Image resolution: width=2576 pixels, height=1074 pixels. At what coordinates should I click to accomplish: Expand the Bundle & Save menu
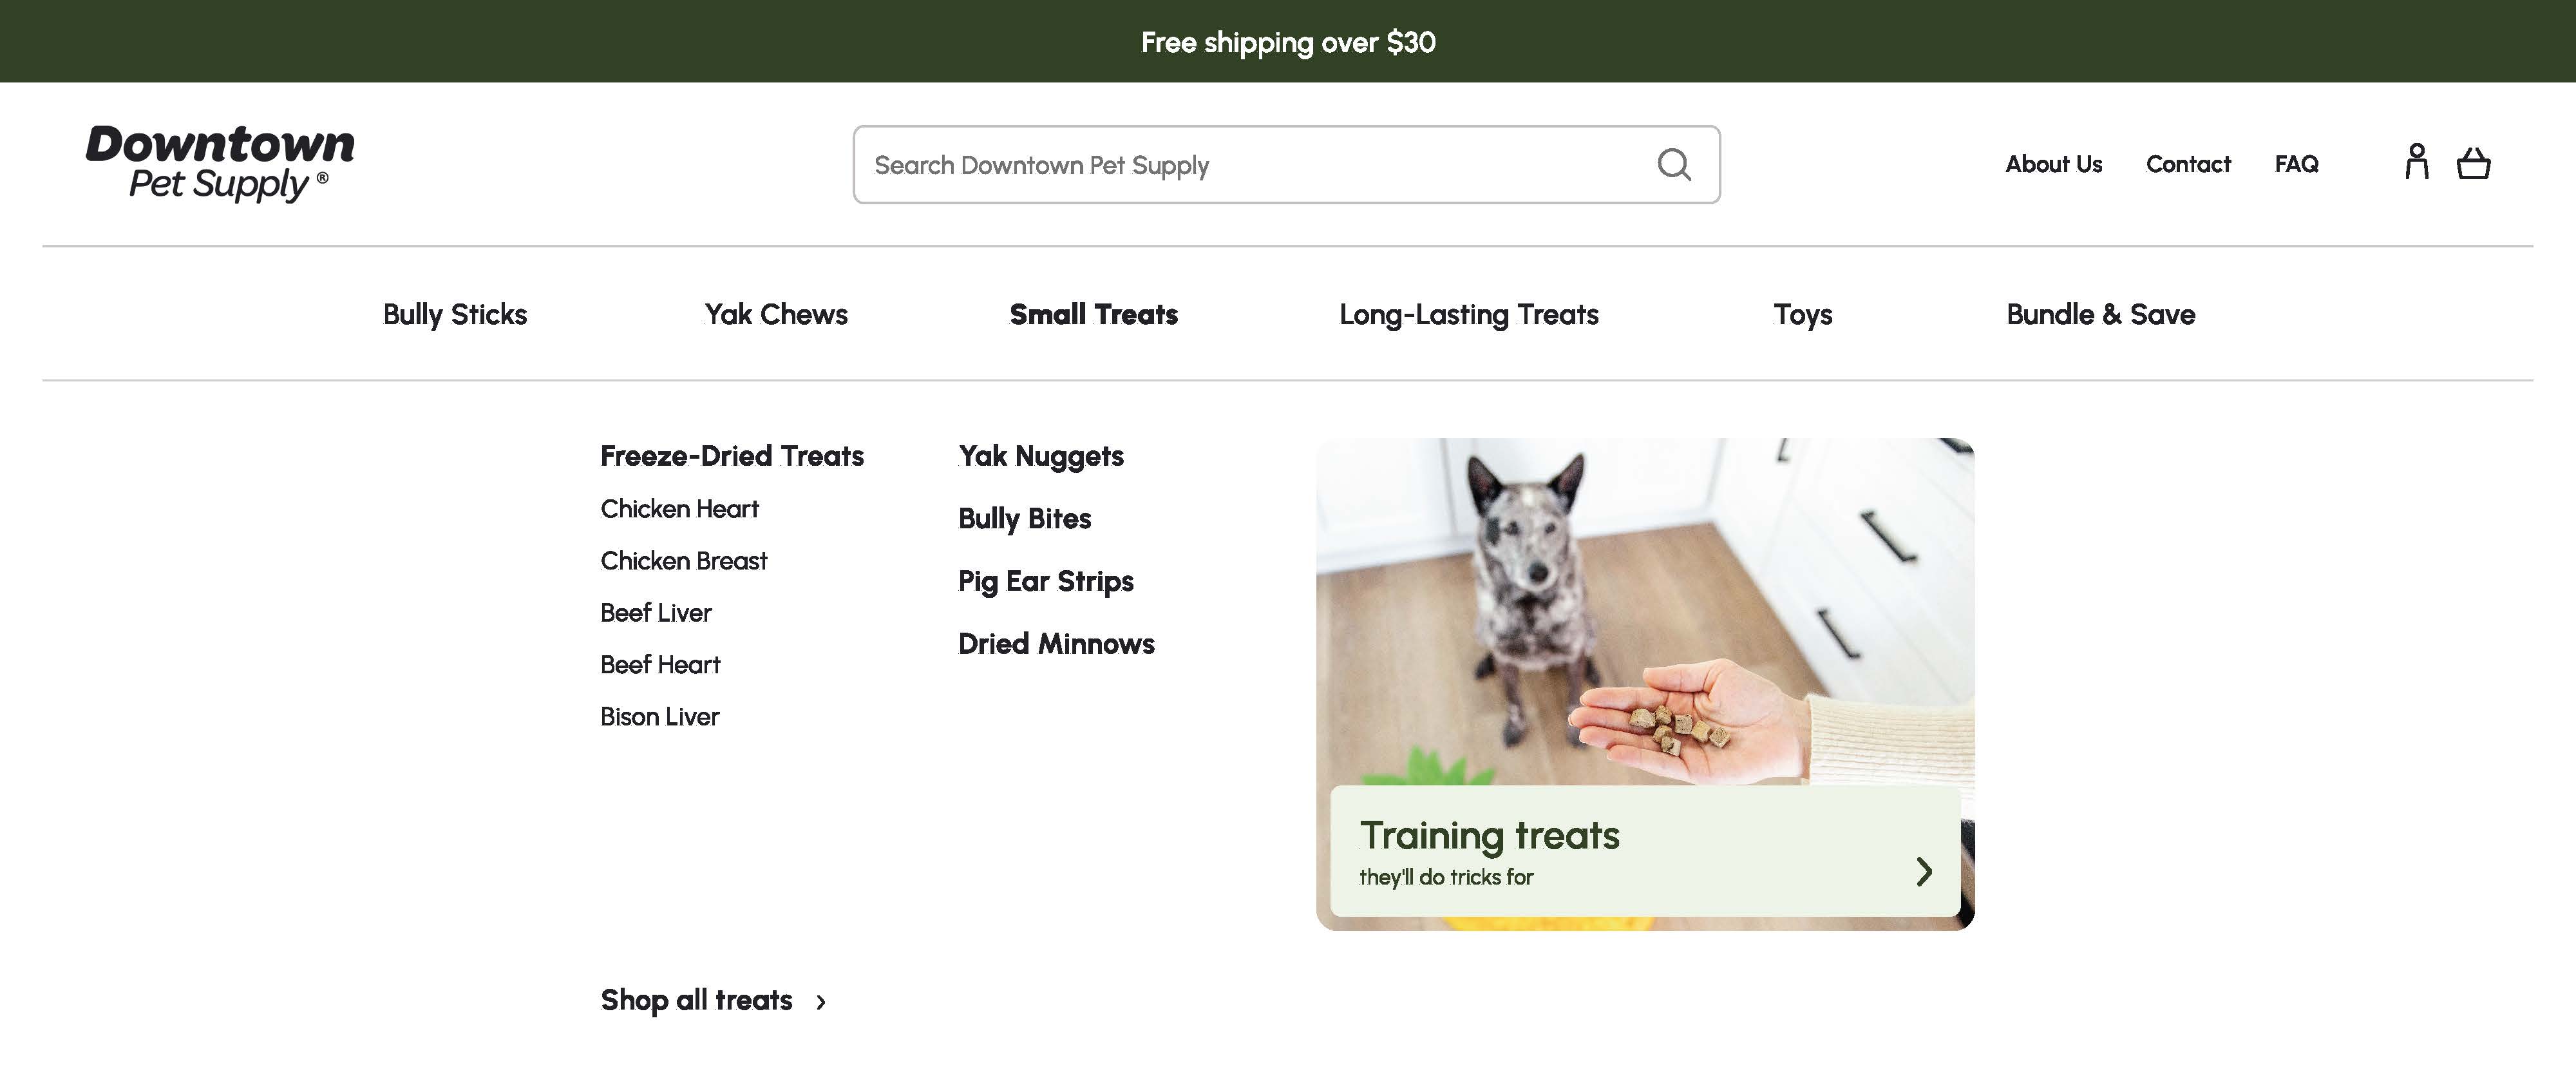(2100, 314)
